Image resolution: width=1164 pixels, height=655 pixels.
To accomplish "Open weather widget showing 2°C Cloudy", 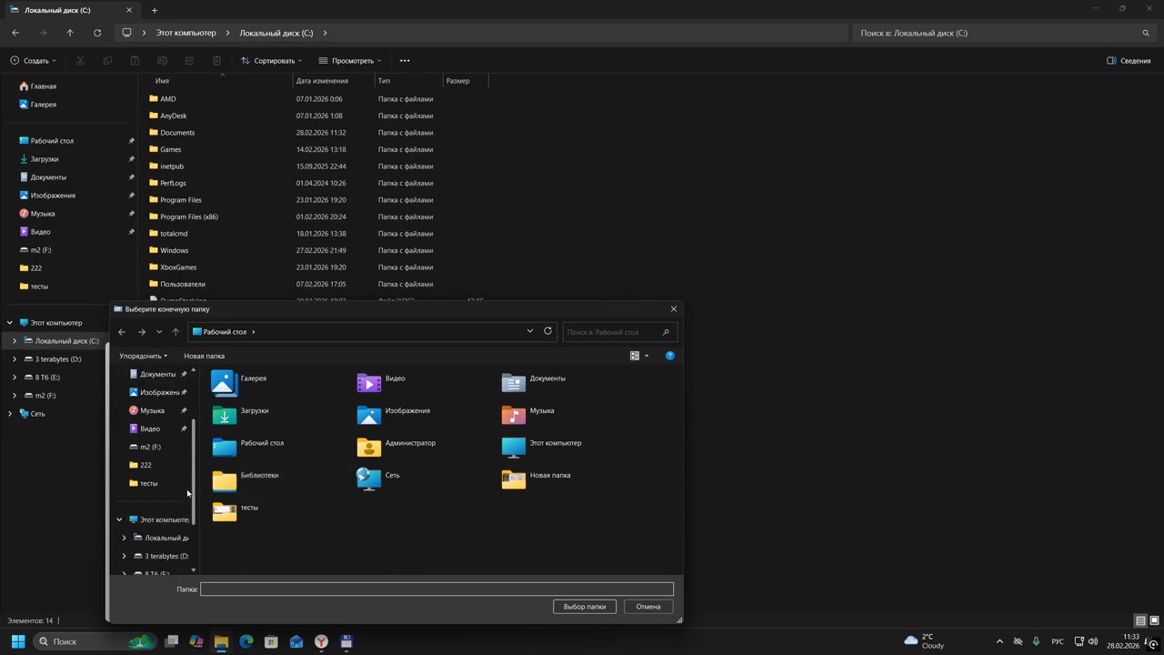I will [x=924, y=641].
